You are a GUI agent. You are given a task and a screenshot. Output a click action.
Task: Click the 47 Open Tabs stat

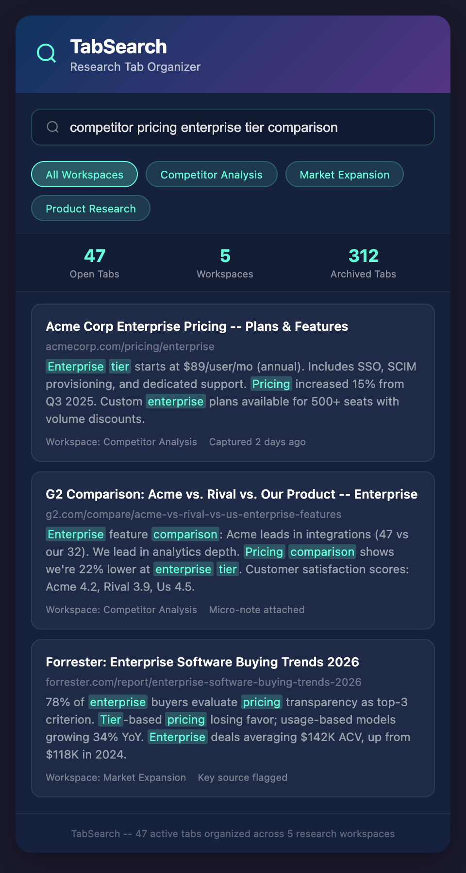coord(94,263)
